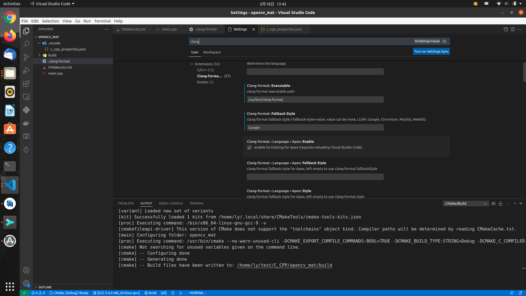526x296 pixels.
Task: Open the Search view in activity bar
Action: 26,44
